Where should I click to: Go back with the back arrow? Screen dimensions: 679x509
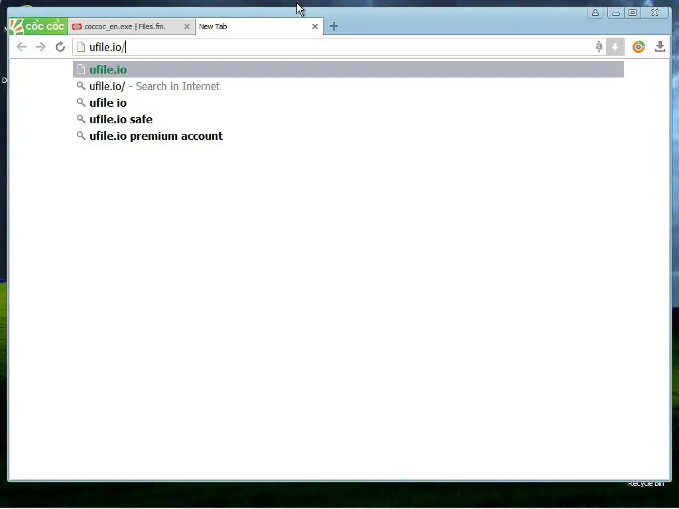pos(21,47)
